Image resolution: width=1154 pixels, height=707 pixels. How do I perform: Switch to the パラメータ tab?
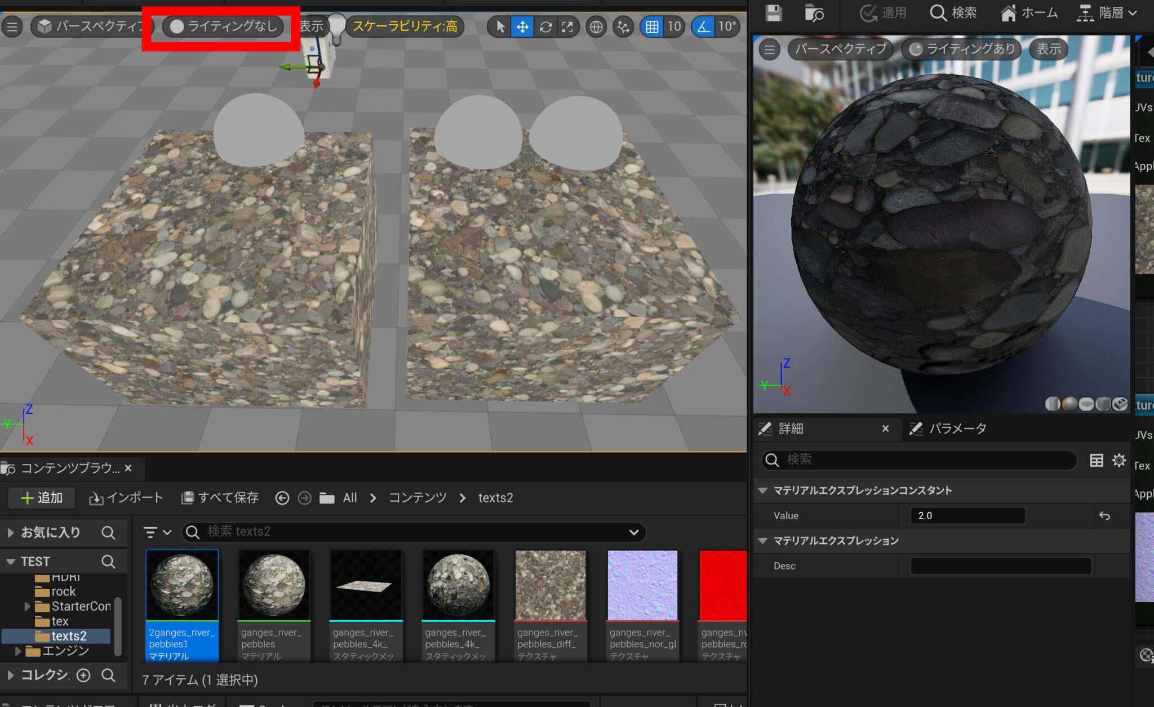958,428
